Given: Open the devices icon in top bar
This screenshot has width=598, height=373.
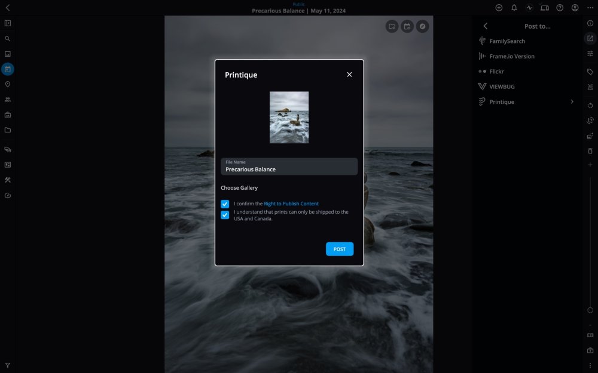Looking at the screenshot, I should [545, 8].
